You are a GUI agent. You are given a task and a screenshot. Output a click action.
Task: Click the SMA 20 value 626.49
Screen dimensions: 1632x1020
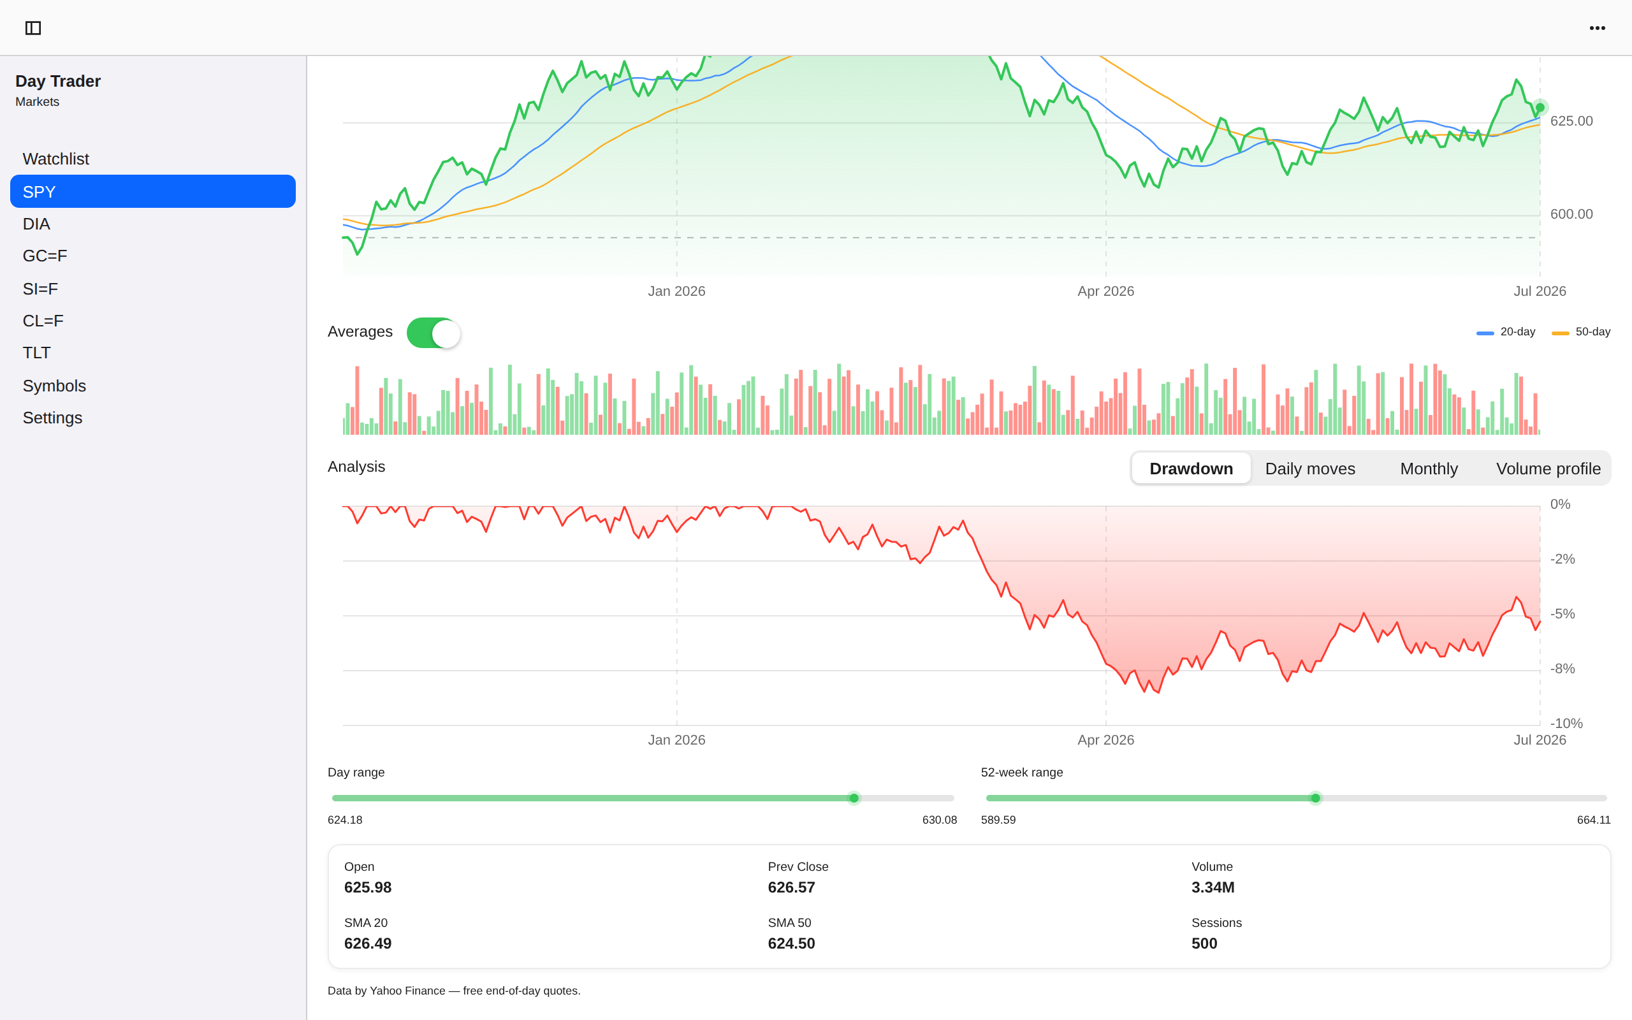point(368,943)
